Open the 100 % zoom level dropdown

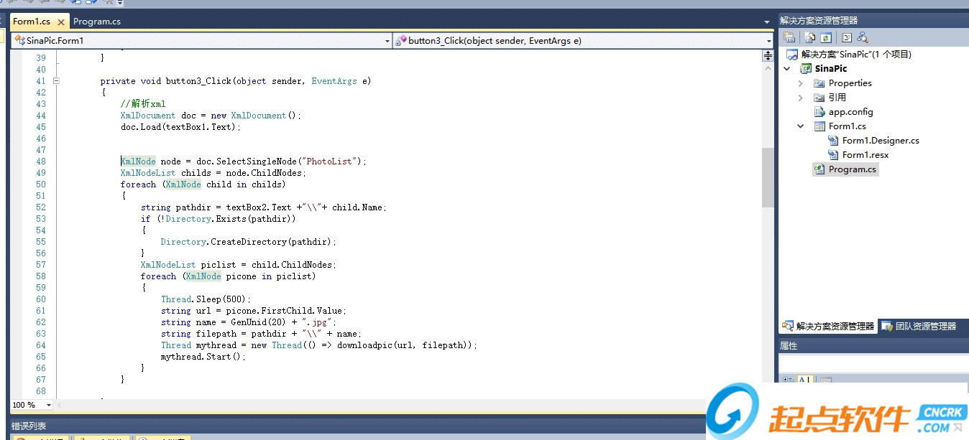click(52, 406)
